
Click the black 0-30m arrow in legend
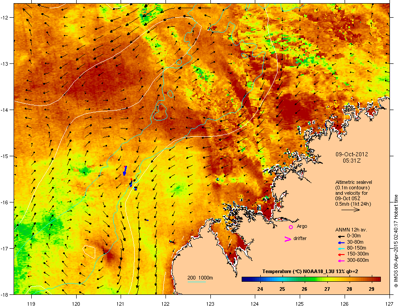341,236
